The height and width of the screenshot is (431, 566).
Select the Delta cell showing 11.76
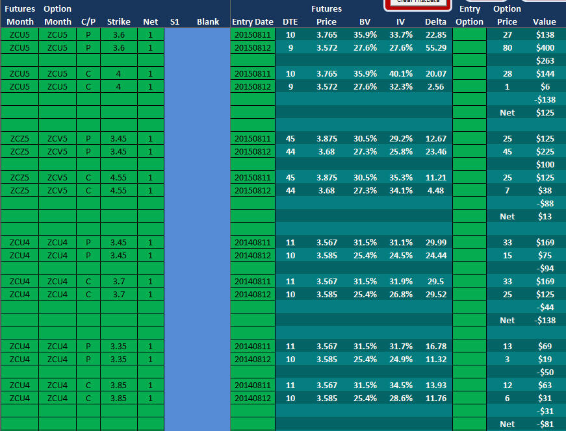[x=435, y=398]
